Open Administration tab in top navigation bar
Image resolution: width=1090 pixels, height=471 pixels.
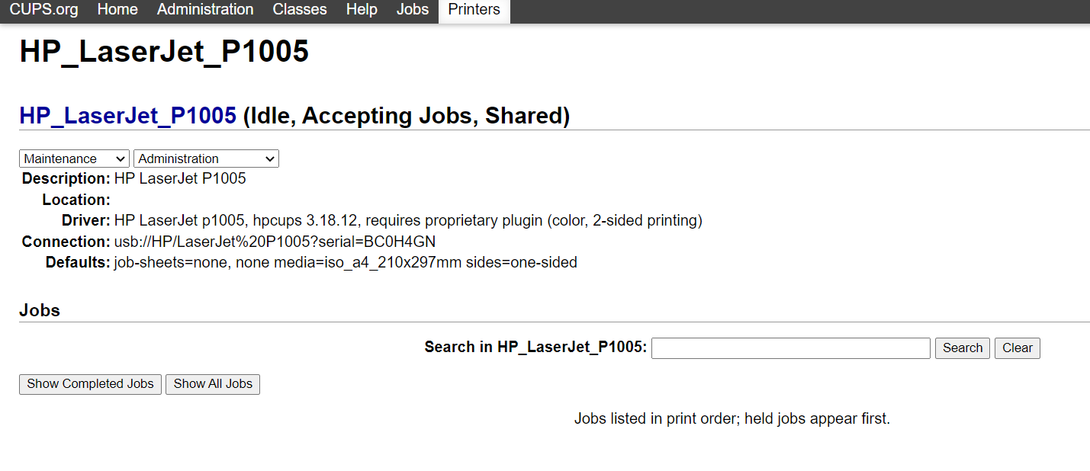[x=205, y=10]
